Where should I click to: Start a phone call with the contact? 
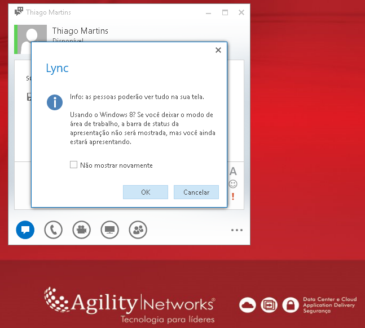53,230
